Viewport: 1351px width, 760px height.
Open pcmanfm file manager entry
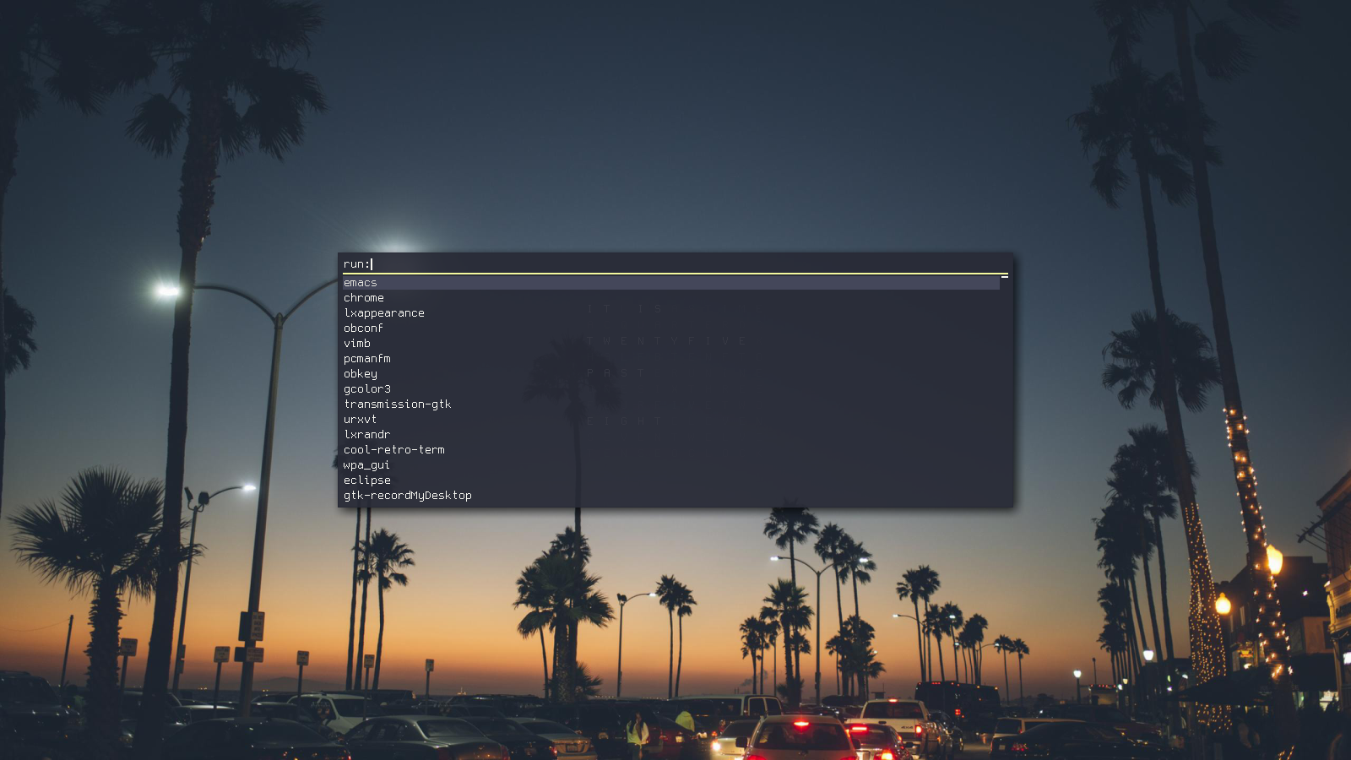[670, 359]
